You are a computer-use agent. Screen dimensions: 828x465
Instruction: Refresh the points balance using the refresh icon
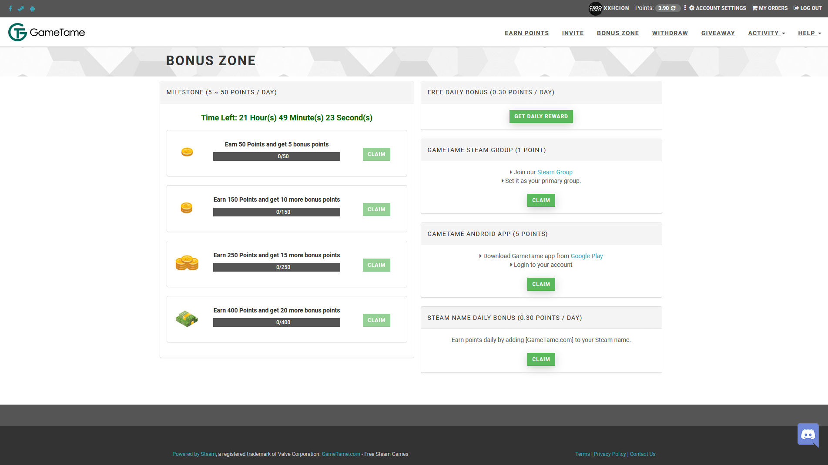click(674, 8)
